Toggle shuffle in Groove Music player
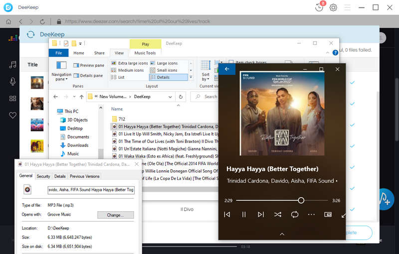The height and width of the screenshot is (254, 399). [x=278, y=215]
